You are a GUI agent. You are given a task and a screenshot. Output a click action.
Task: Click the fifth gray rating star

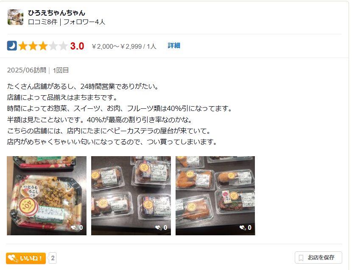[x=63, y=46]
